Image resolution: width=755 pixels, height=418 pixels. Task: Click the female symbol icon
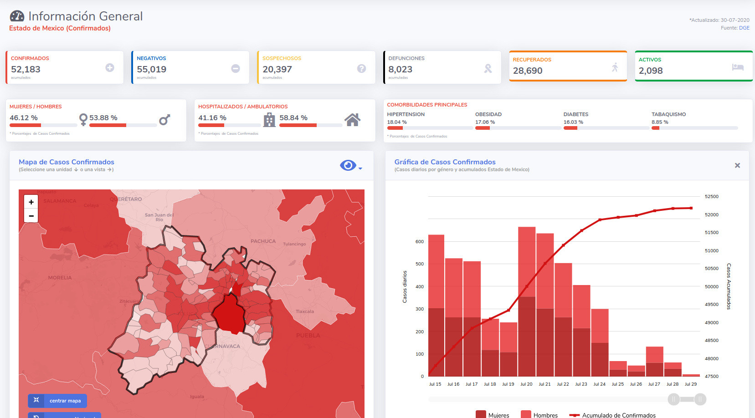point(83,119)
